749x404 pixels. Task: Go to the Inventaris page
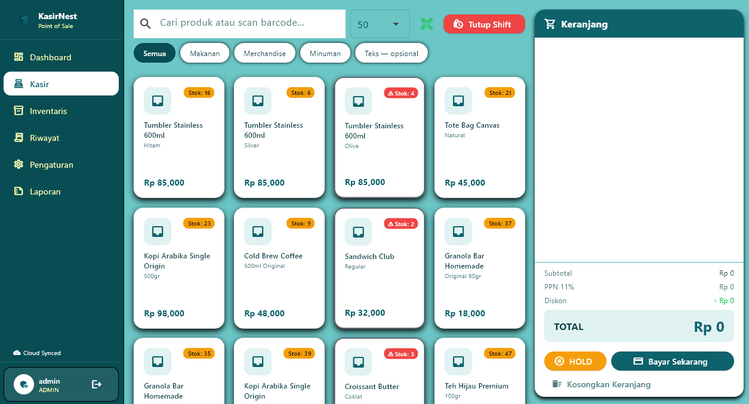[x=61, y=111]
